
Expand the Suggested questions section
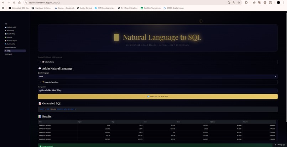[158, 82]
